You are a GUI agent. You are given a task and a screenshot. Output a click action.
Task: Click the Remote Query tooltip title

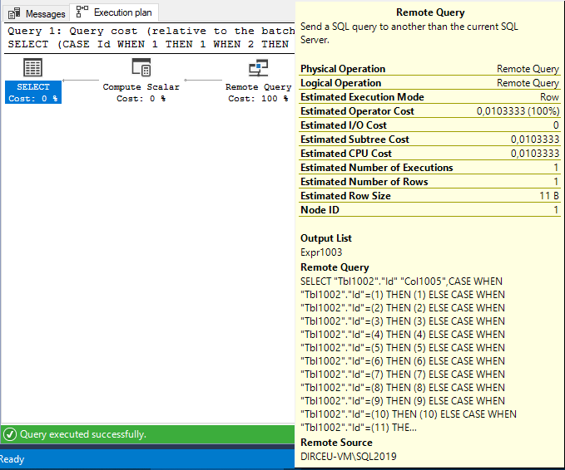click(x=430, y=12)
